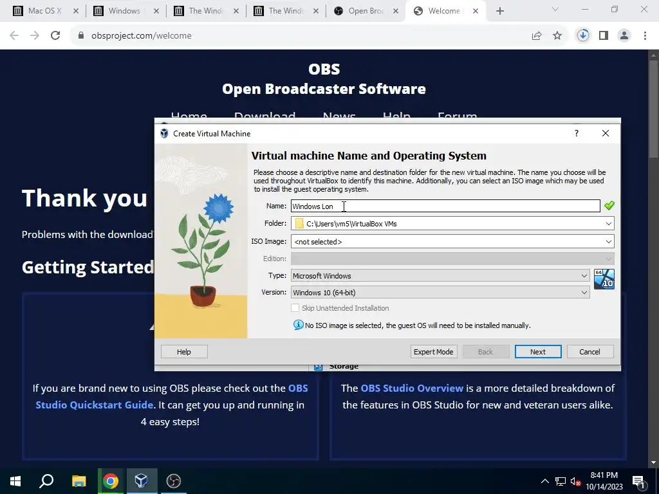Close the Open Broadcaster tab
The height and width of the screenshot is (494, 659).
click(396, 12)
